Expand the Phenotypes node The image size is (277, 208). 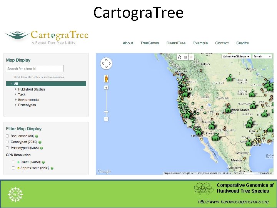[x=16, y=105]
